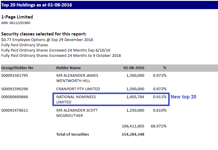Click the 0.810% percentage

(x=160, y=110)
